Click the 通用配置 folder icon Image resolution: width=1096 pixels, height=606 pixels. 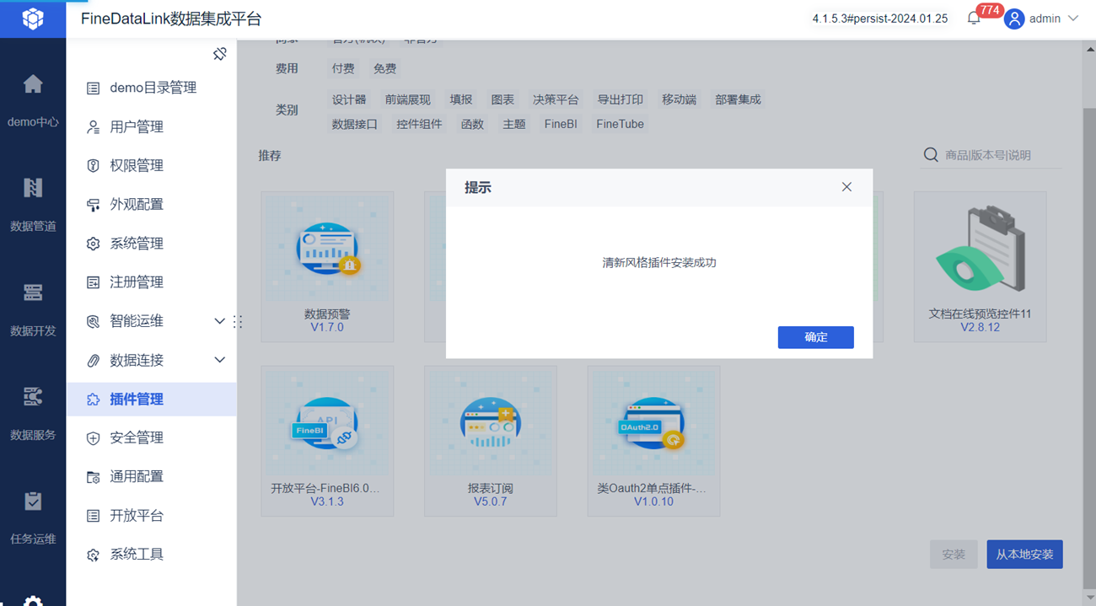(94, 477)
